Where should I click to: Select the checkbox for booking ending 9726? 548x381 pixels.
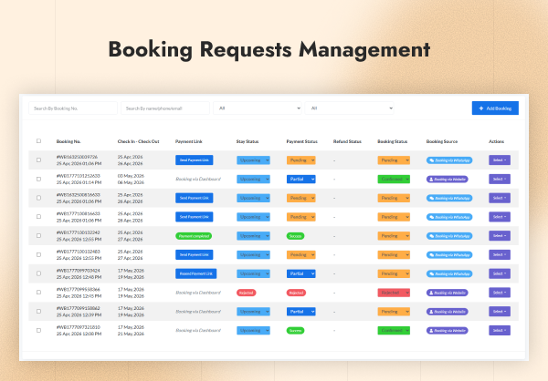tap(38, 160)
